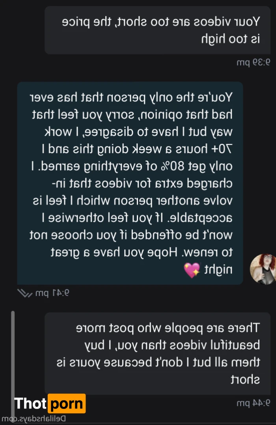
Task: Click the sparkling heart emoji
Action: (192, 270)
